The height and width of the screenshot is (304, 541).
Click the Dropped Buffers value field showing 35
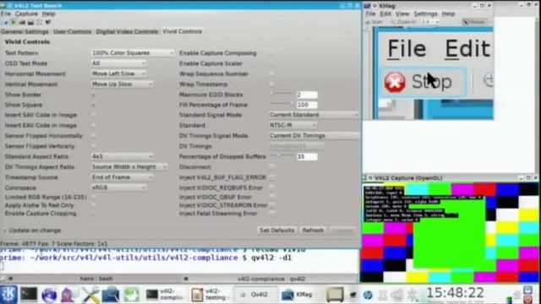coord(307,157)
